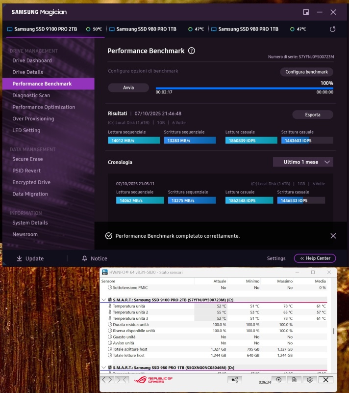
Task: Open the Ultimo 1 mese dropdown
Action: tap(303, 162)
